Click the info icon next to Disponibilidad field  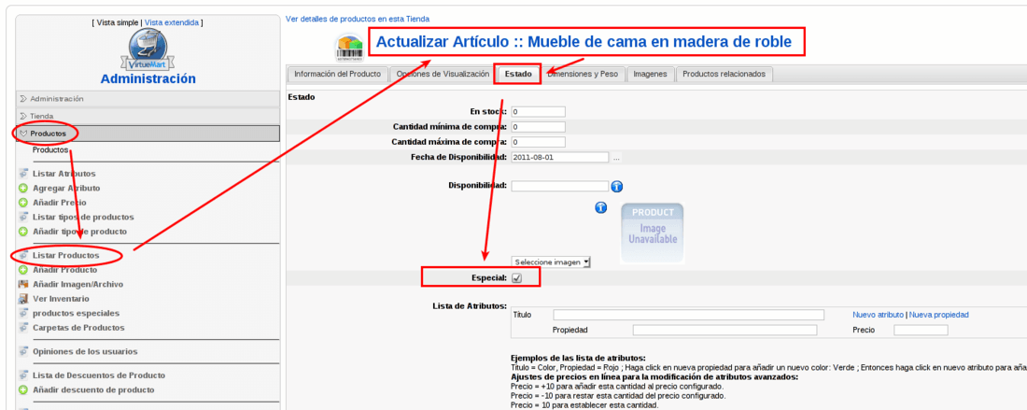pyautogui.click(x=617, y=187)
